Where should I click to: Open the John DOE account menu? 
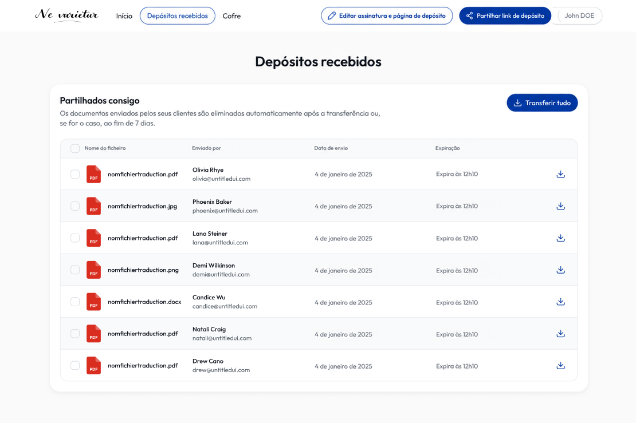pyautogui.click(x=579, y=16)
